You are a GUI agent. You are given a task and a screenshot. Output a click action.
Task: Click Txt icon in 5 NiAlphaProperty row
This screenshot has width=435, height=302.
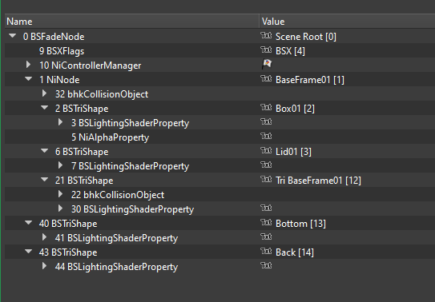tap(266, 136)
